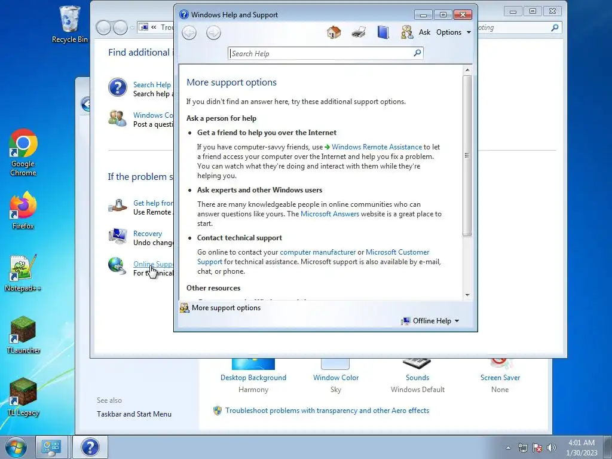Show hidden tray icons arrow
612x459 pixels.
coord(508,448)
